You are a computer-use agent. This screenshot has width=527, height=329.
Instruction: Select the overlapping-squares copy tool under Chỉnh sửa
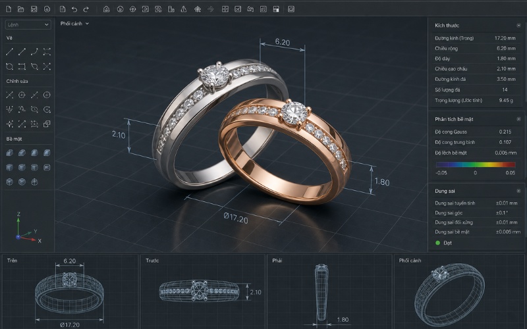pos(47,124)
